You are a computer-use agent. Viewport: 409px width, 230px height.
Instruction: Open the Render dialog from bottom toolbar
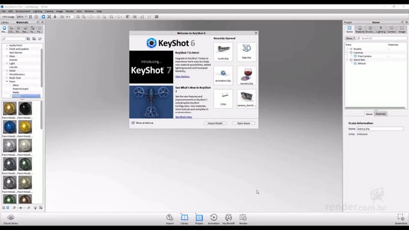[x=243, y=218]
